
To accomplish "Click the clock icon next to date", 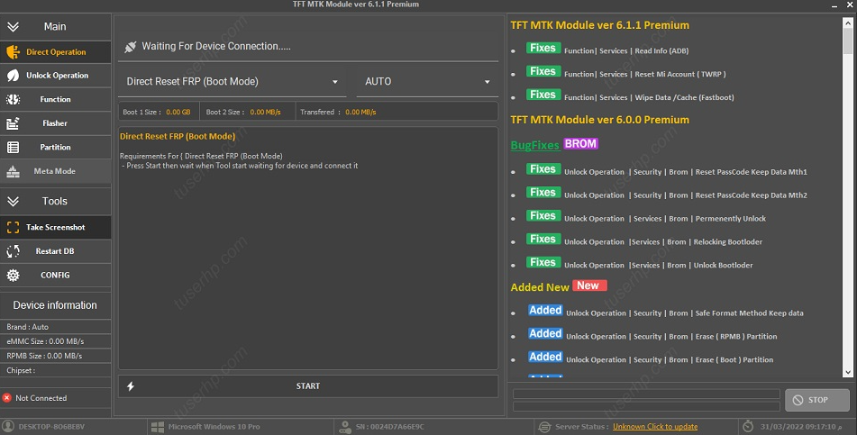I will (748, 426).
